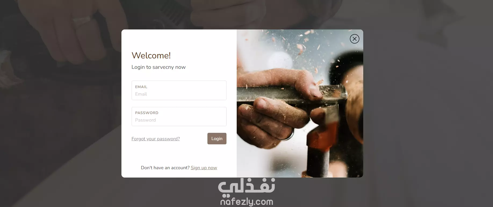Click the PASSWORD field label
Viewport: 493px width, 207px height.
click(x=147, y=113)
